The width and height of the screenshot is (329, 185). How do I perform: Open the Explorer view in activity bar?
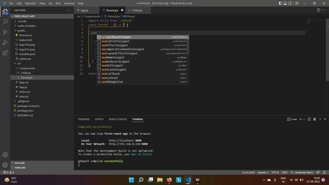[5, 12]
